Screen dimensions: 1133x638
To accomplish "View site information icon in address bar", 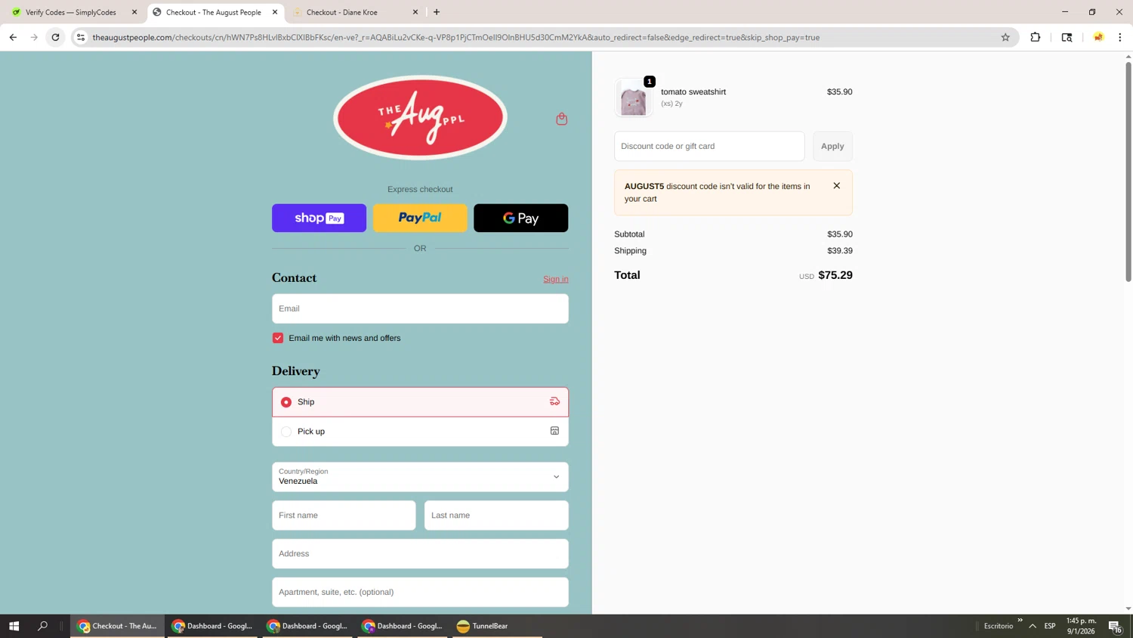I will point(81,37).
